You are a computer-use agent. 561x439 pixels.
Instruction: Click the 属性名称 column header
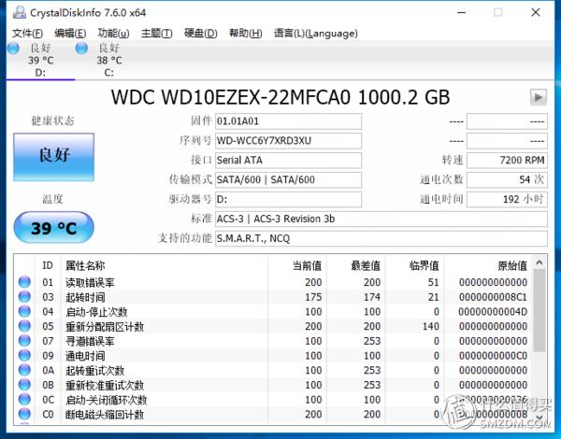tap(165, 265)
